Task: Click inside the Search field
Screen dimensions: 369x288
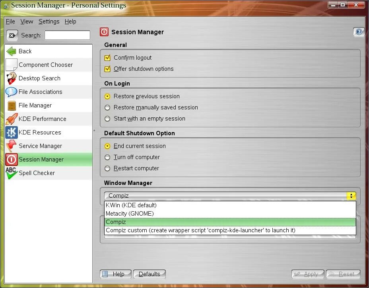Action: click(67, 35)
